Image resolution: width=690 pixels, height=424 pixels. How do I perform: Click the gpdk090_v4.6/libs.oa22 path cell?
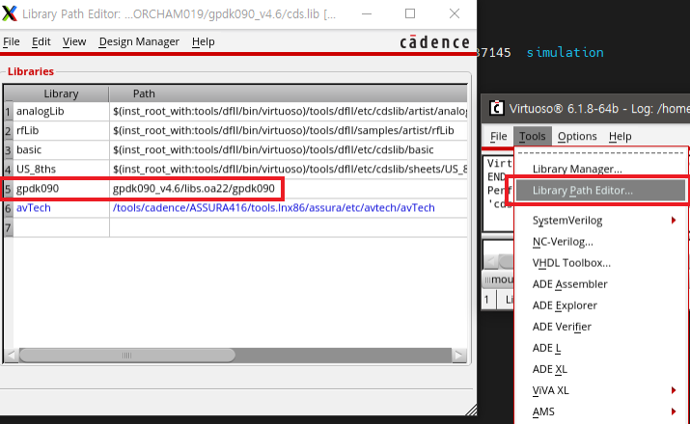(x=289, y=189)
